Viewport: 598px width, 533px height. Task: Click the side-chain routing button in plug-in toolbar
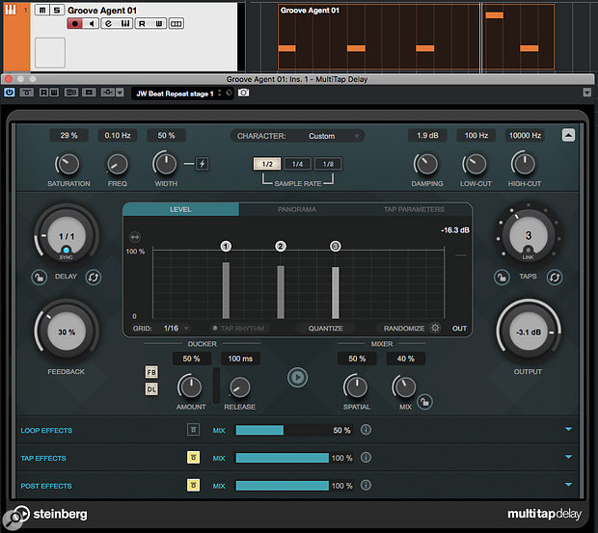(x=108, y=93)
